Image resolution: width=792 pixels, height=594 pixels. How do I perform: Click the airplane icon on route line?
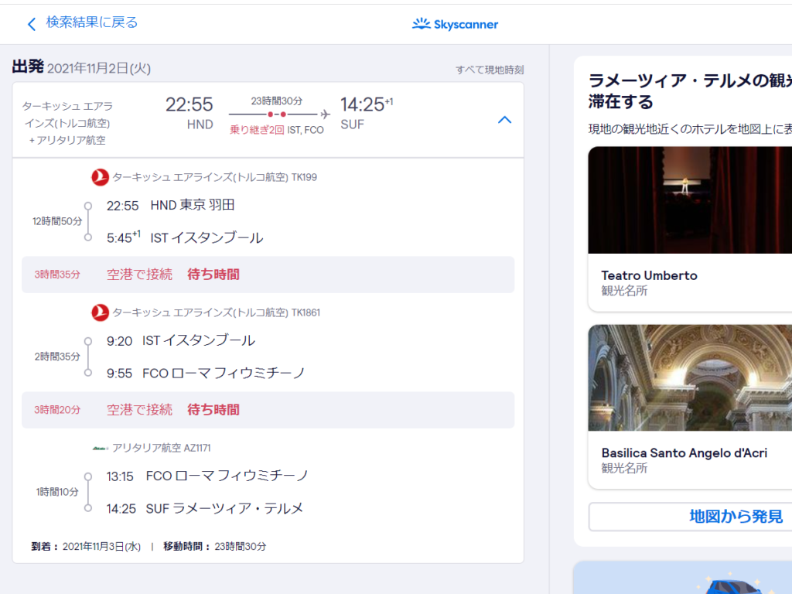(326, 114)
